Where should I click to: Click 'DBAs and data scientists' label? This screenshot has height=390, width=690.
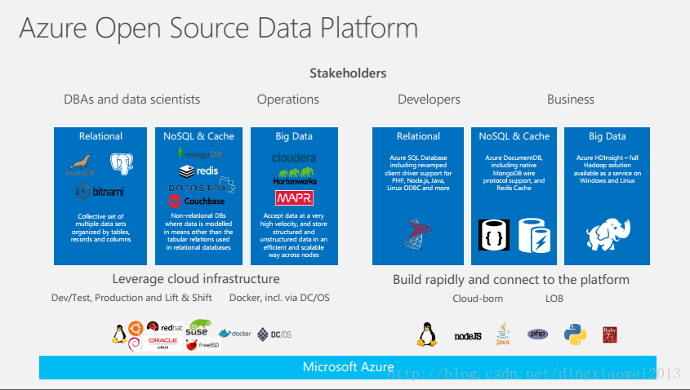tap(132, 100)
